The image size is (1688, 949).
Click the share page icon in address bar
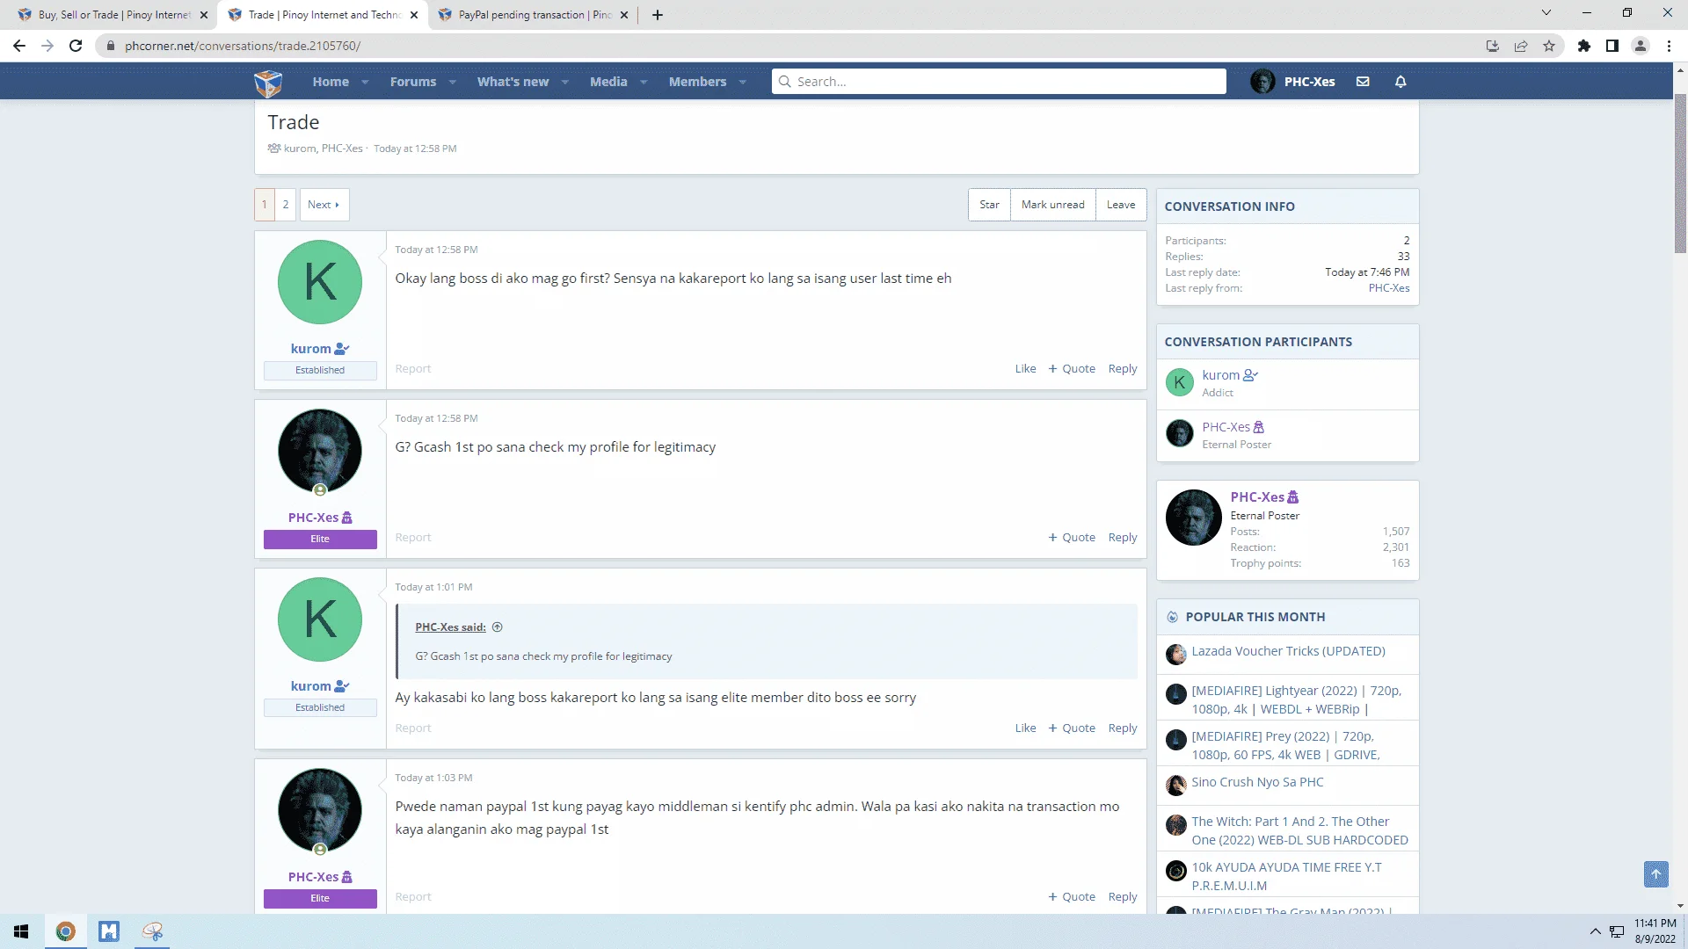tap(1521, 46)
